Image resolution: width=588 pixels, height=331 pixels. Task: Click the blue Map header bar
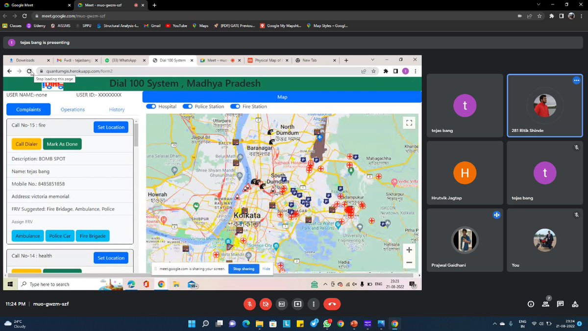[x=282, y=97]
